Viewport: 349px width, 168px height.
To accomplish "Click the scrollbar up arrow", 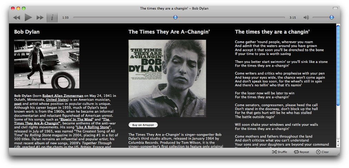I will [338, 142].
